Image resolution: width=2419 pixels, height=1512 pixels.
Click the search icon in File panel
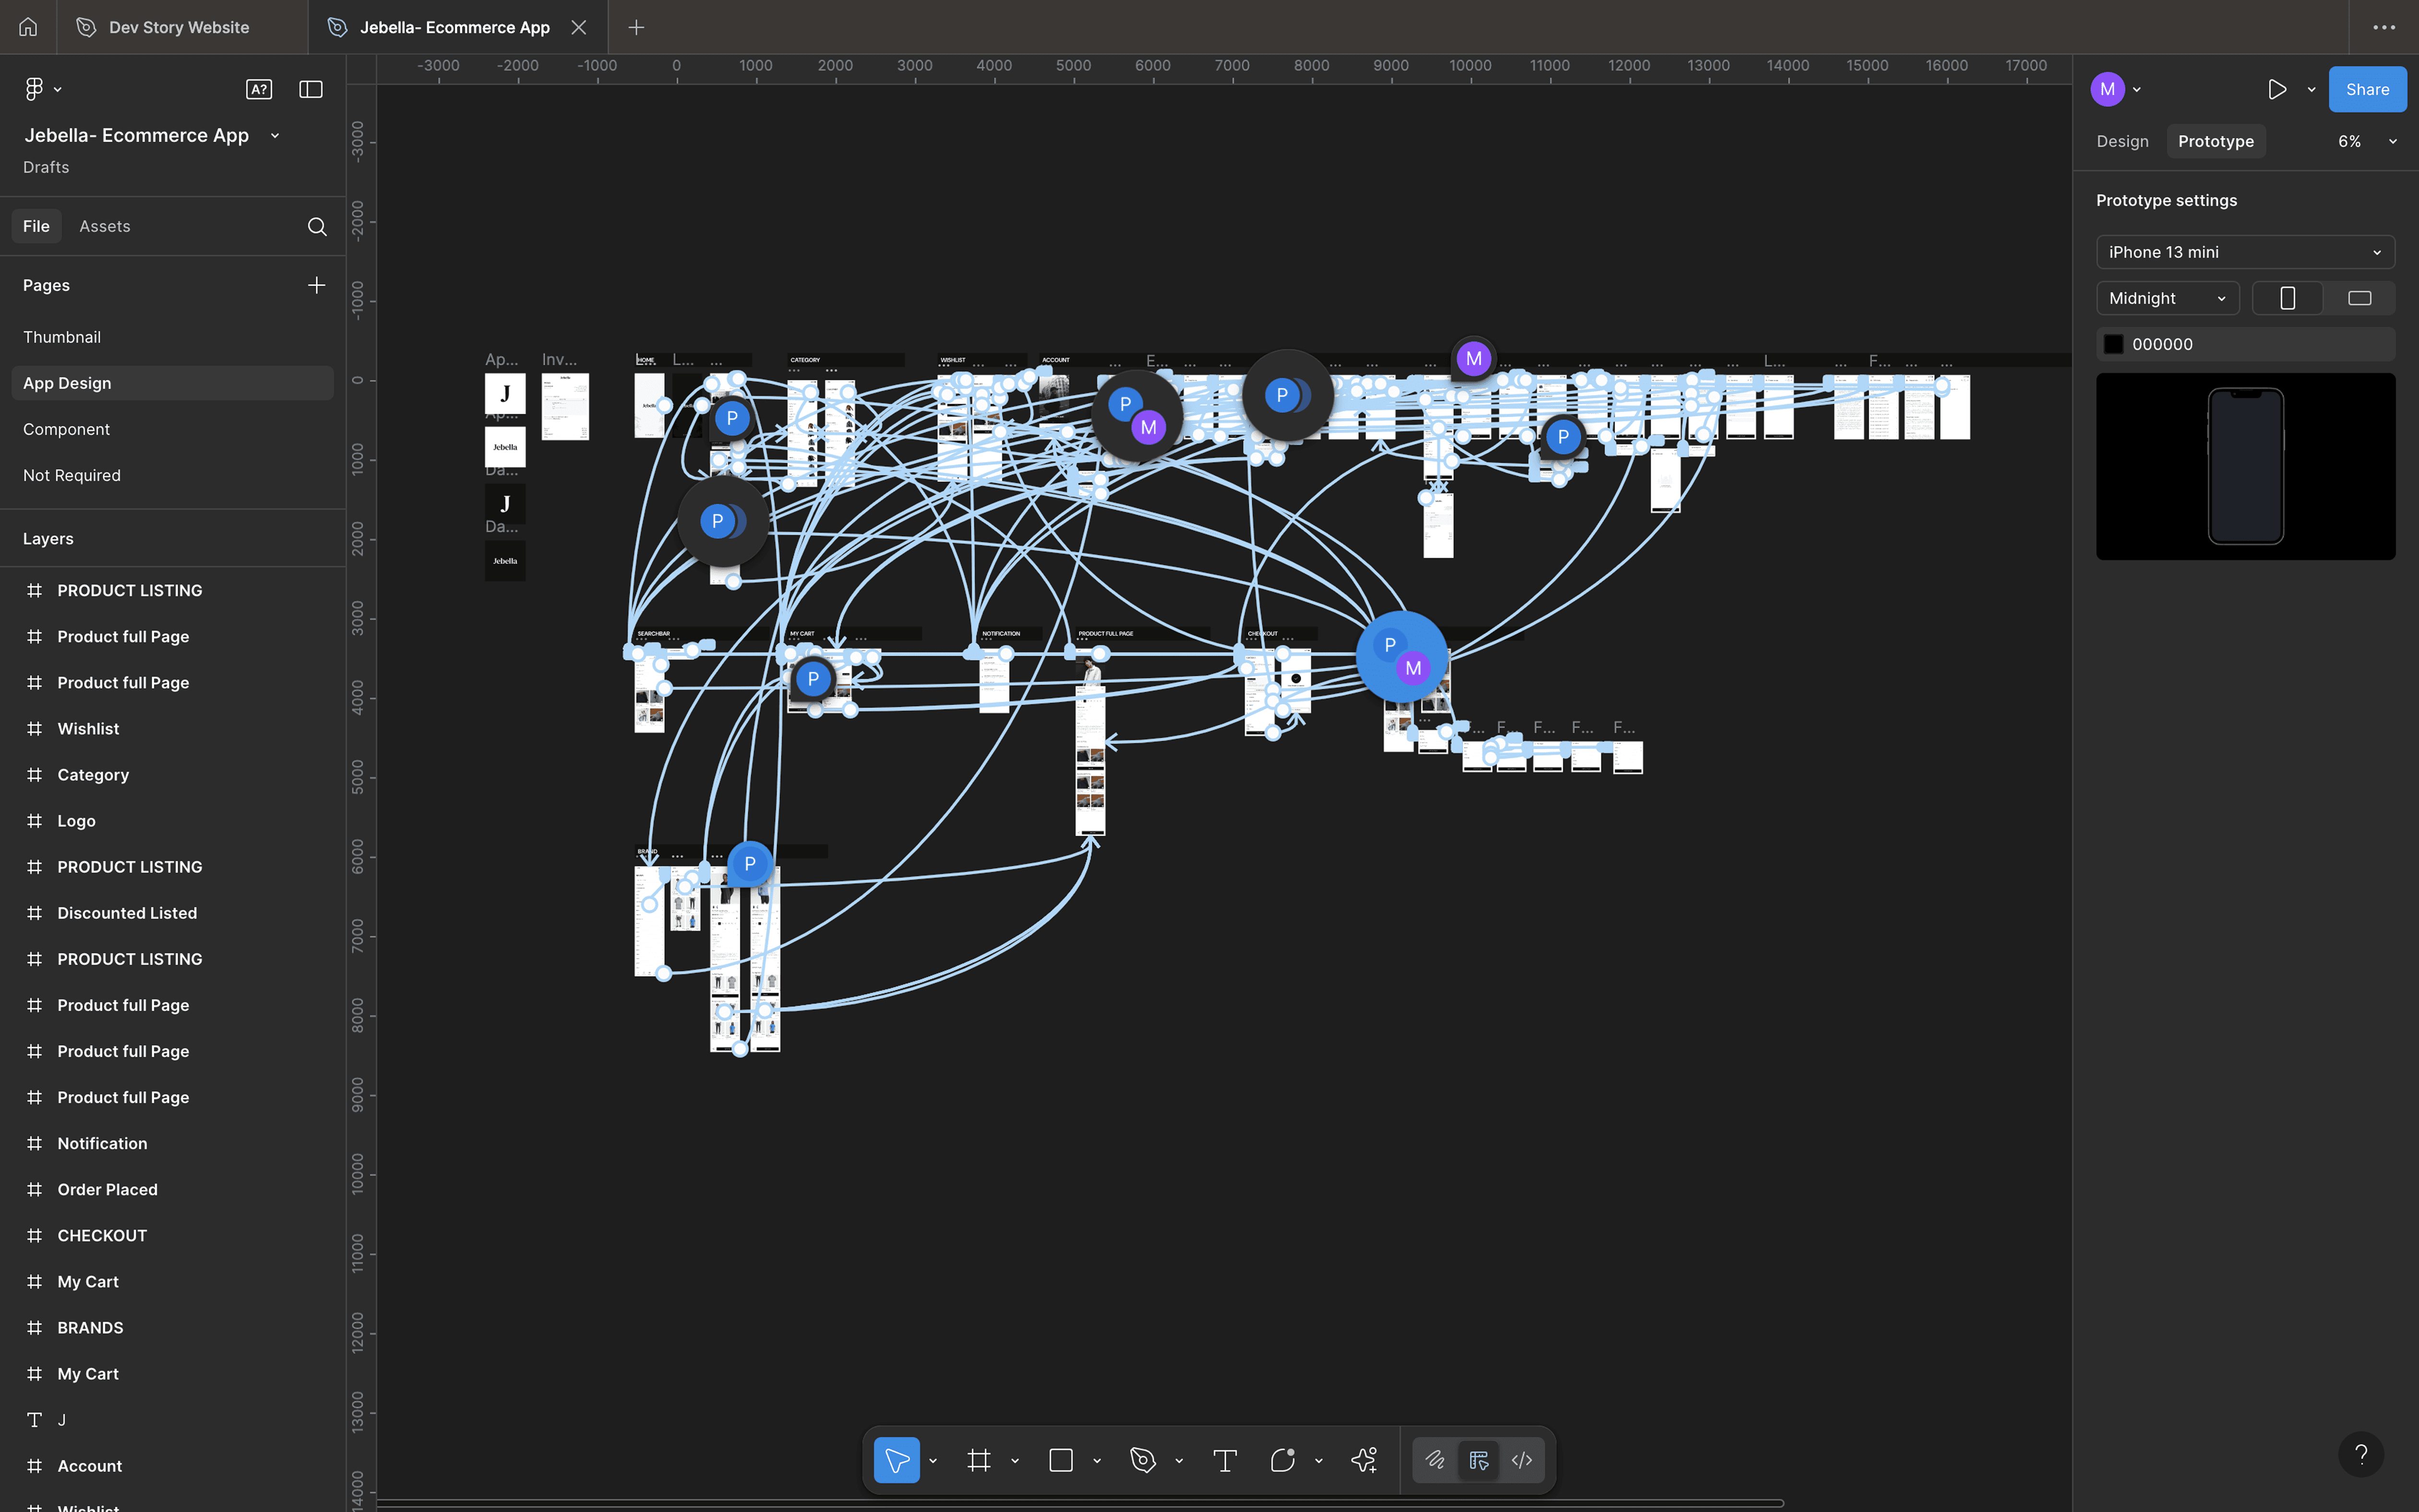(317, 226)
